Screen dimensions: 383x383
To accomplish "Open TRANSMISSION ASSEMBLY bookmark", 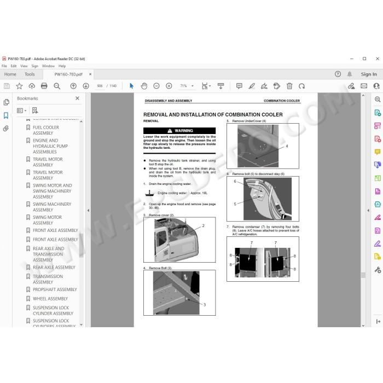I will coord(48,279).
